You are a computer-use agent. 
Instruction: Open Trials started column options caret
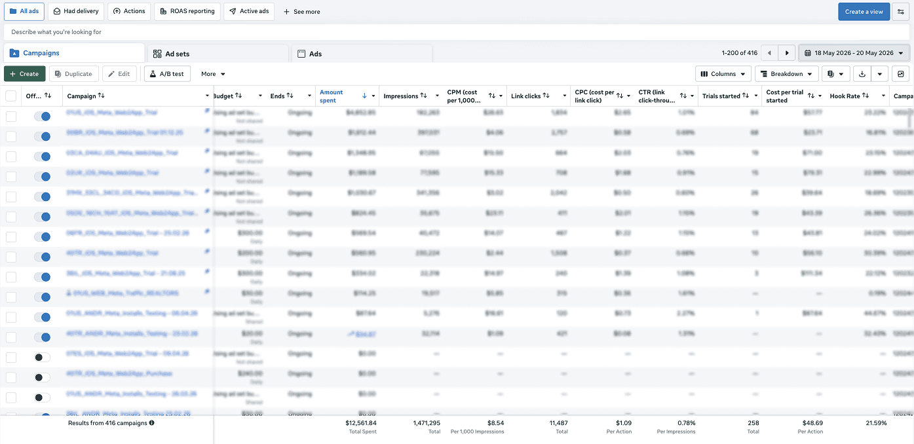(756, 96)
